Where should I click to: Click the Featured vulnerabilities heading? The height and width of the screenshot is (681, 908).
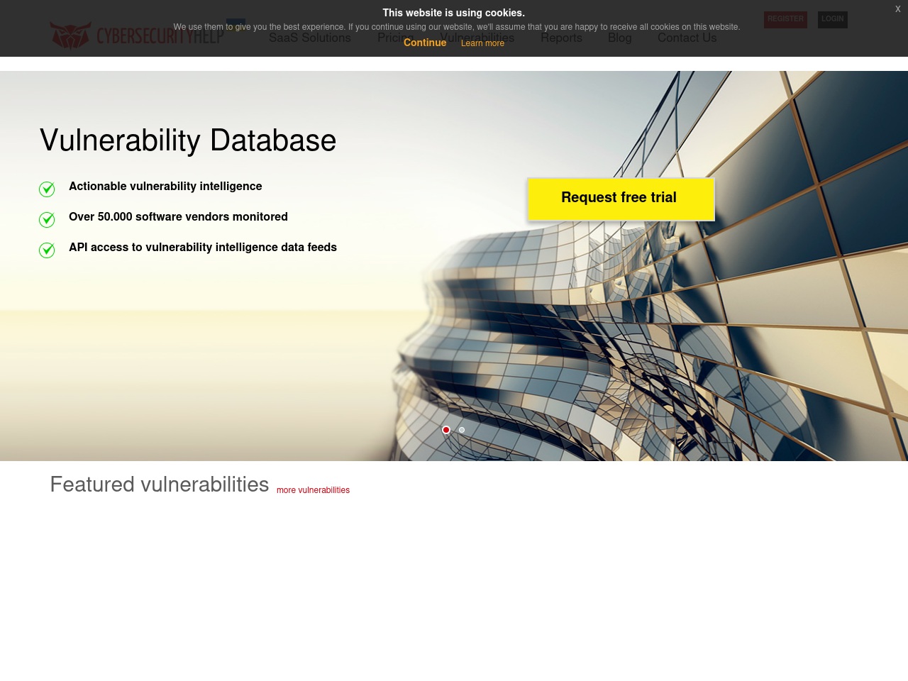tap(160, 485)
